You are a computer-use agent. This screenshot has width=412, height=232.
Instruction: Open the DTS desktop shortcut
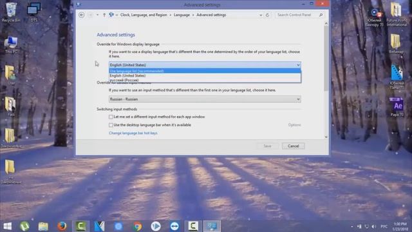(x=33, y=12)
